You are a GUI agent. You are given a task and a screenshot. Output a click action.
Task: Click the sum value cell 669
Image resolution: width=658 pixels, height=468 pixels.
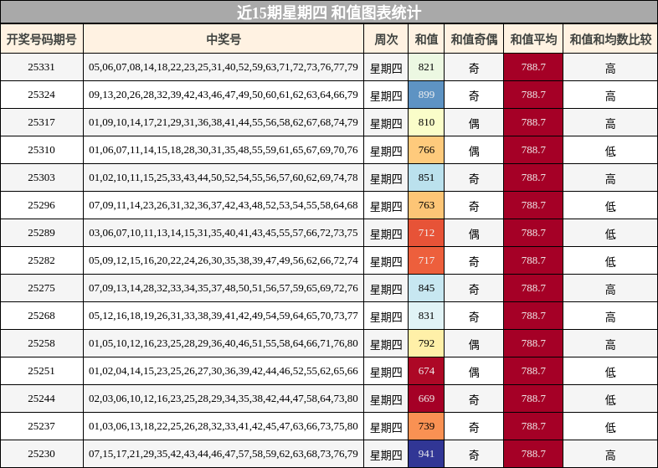(x=426, y=399)
